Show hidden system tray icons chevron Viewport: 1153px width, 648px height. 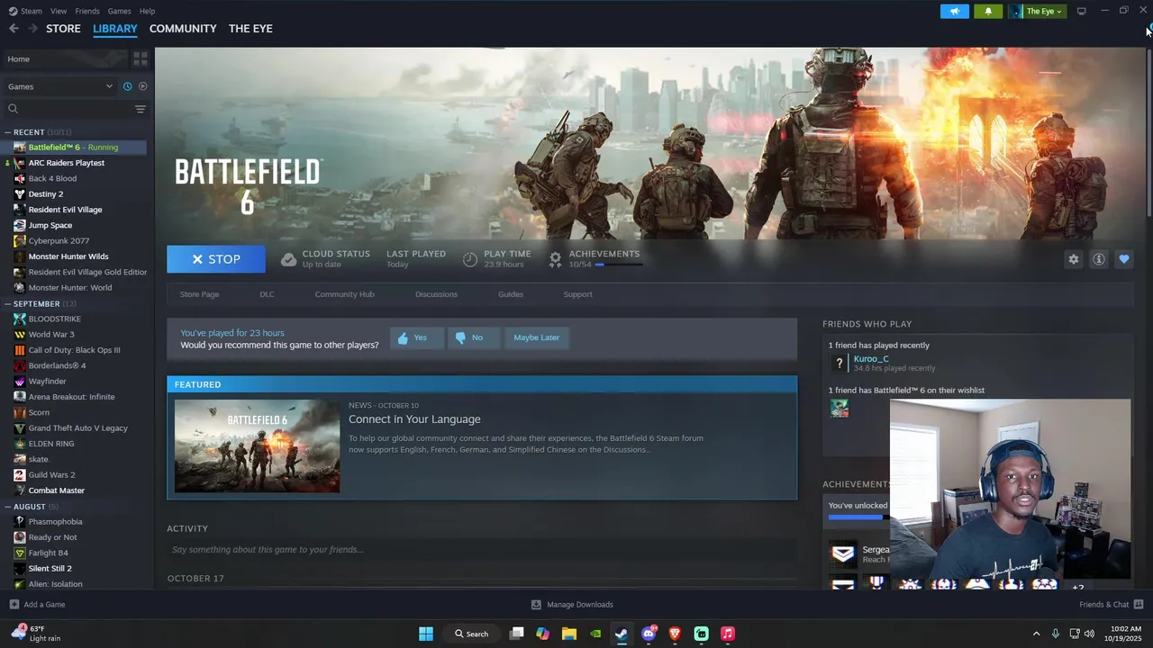click(1036, 634)
